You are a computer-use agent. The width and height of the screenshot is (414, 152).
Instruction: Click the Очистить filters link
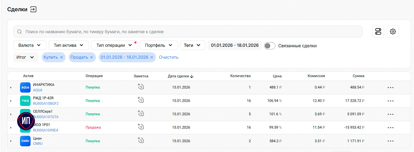click(x=169, y=57)
